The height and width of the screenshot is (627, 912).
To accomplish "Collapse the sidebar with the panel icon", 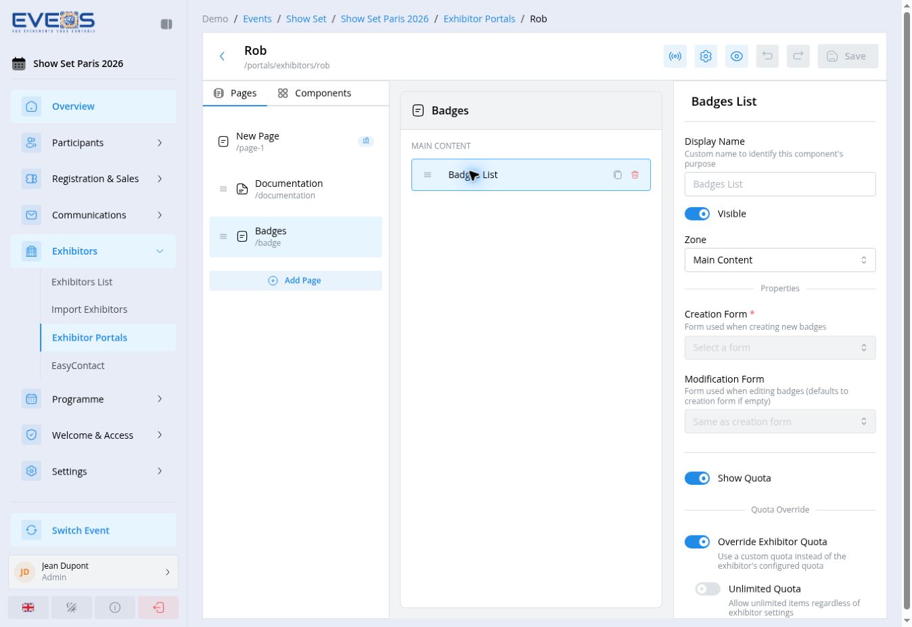I will (166, 24).
